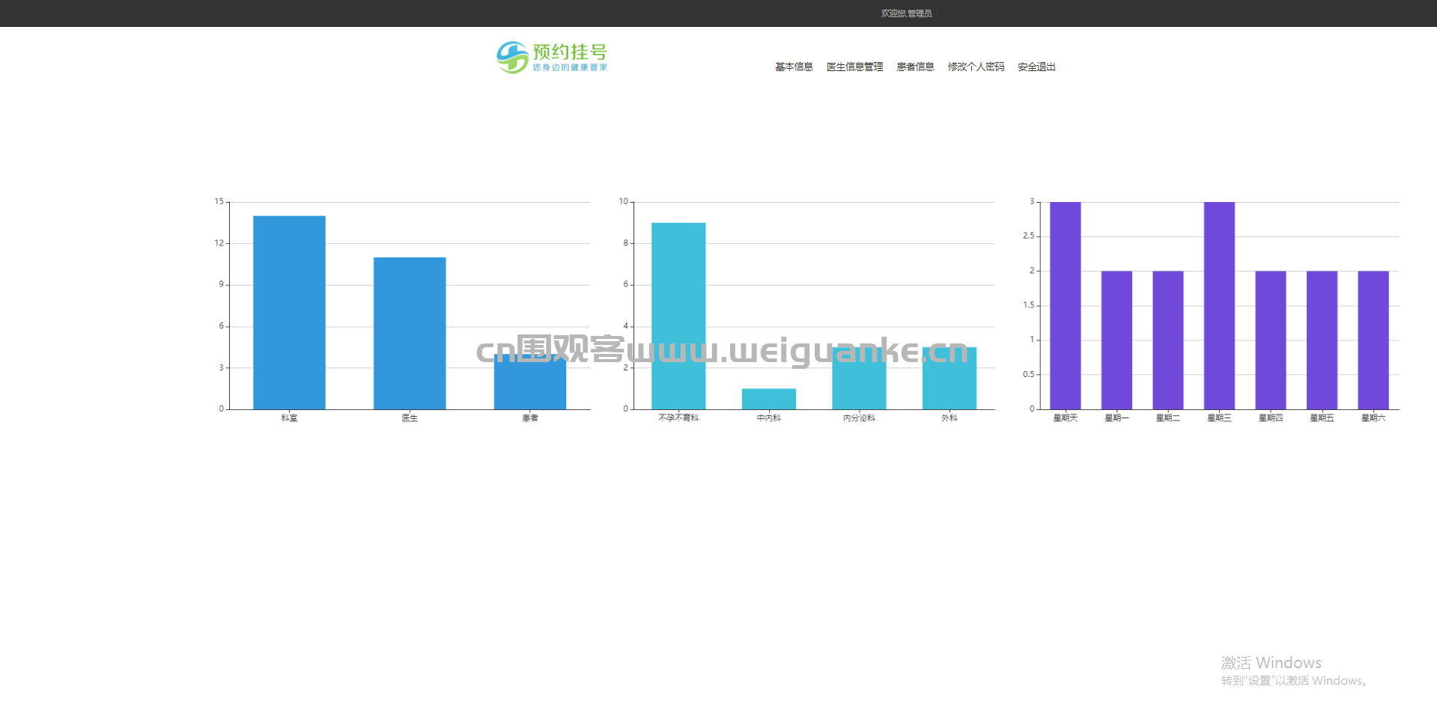Click the 星期五 purple bar
Image resolution: width=1437 pixels, height=725 pixels.
click(x=1322, y=340)
